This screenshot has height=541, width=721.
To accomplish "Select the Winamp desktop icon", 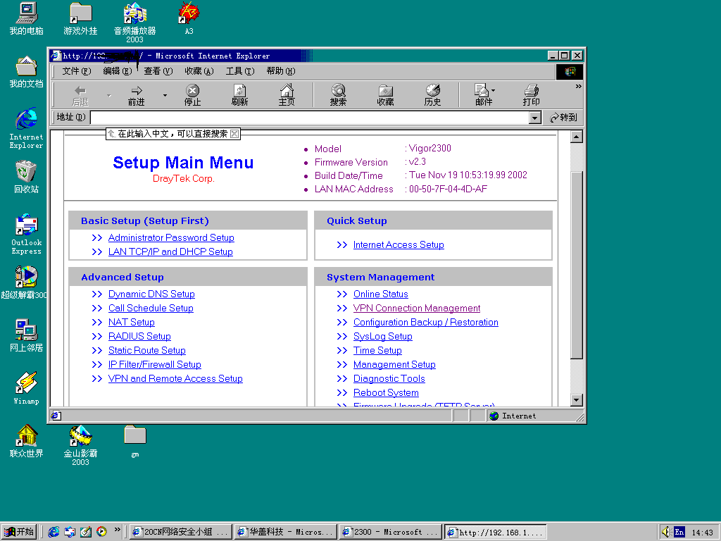I will (26, 388).
